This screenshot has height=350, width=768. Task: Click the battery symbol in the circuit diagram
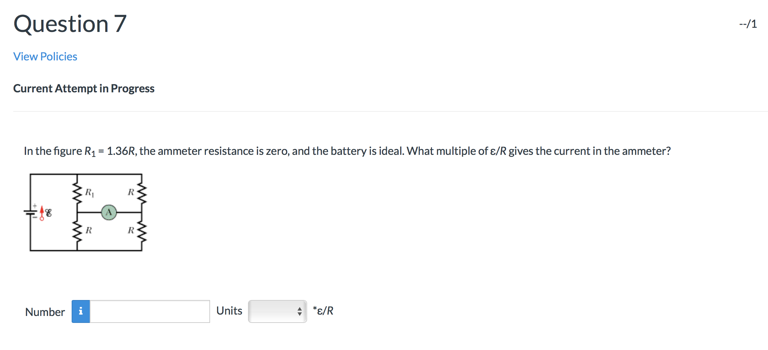(x=31, y=212)
